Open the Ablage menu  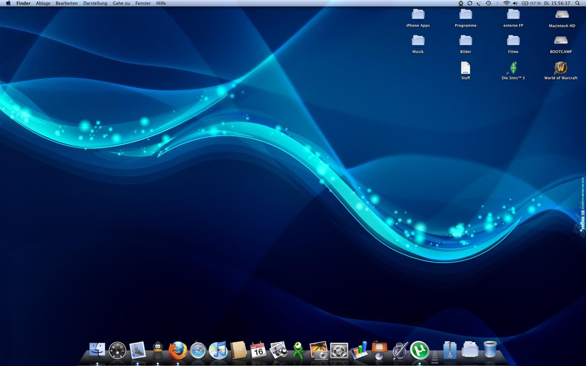coord(43,3)
